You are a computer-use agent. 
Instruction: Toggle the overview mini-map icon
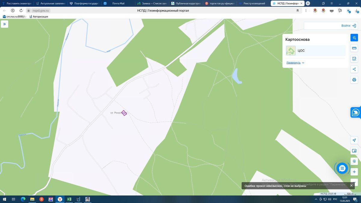pyautogui.click(x=354, y=151)
